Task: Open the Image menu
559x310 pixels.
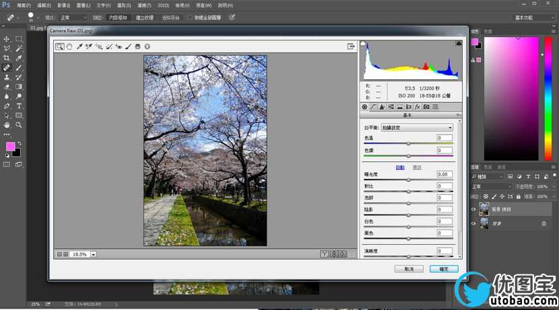Action: tap(63, 5)
